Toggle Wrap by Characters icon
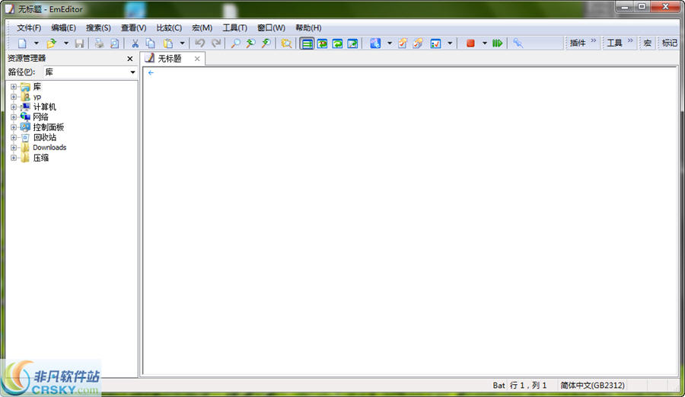Image resolution: width=685 pixels, height=397 pixels. (x=323, y=43)
